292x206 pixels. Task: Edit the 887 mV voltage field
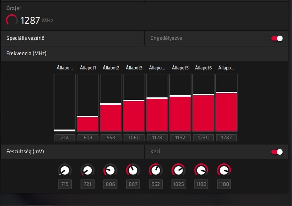tap(133, 184)
